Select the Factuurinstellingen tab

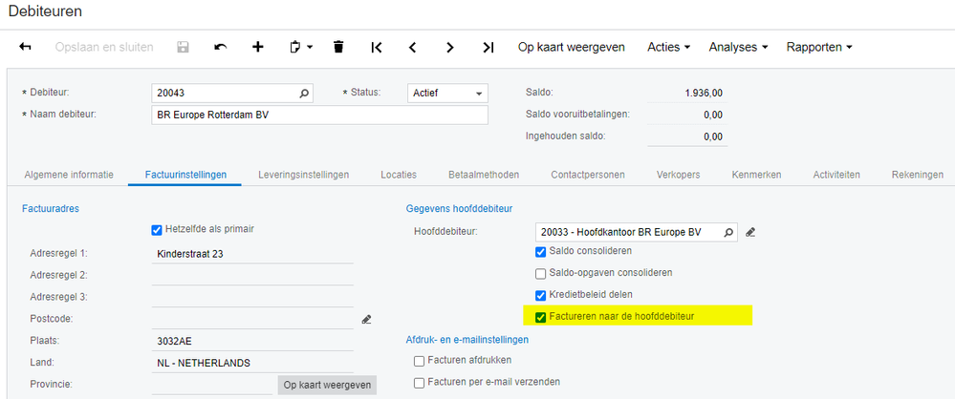(x=185, y=175)
